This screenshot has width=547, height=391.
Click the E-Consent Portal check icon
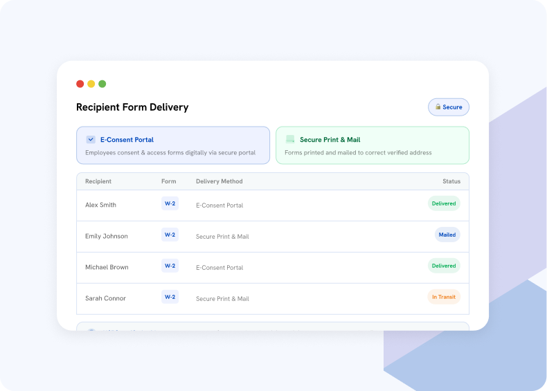tap(91, 140)
